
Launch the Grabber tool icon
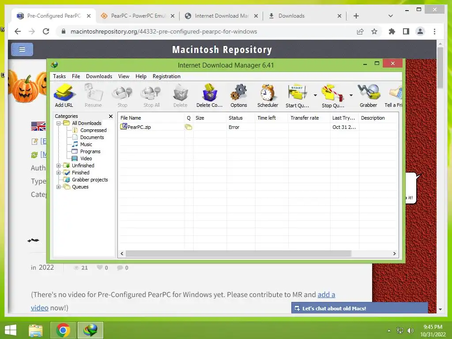369,95
